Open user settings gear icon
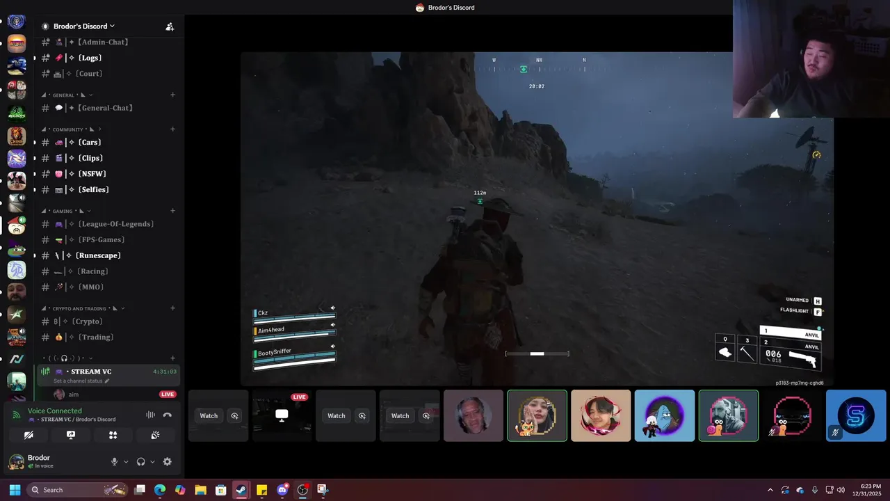Viewport: 890px width, 501px height. 167,461
